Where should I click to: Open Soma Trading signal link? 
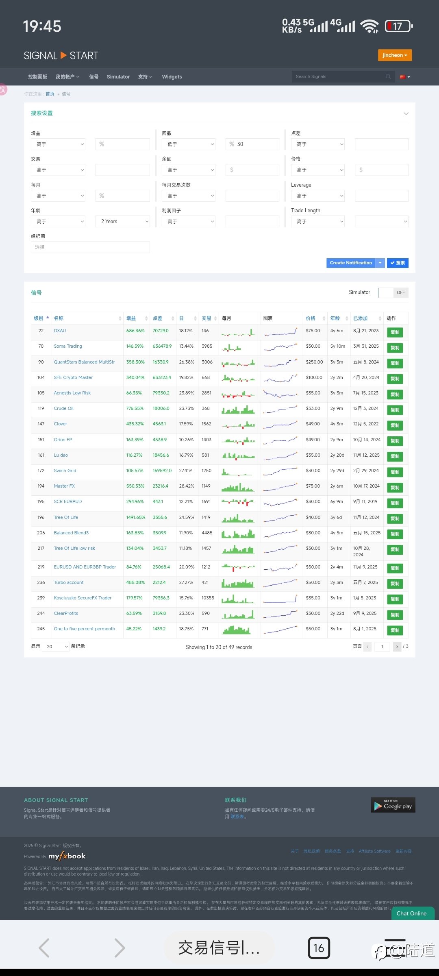point(68,346)
